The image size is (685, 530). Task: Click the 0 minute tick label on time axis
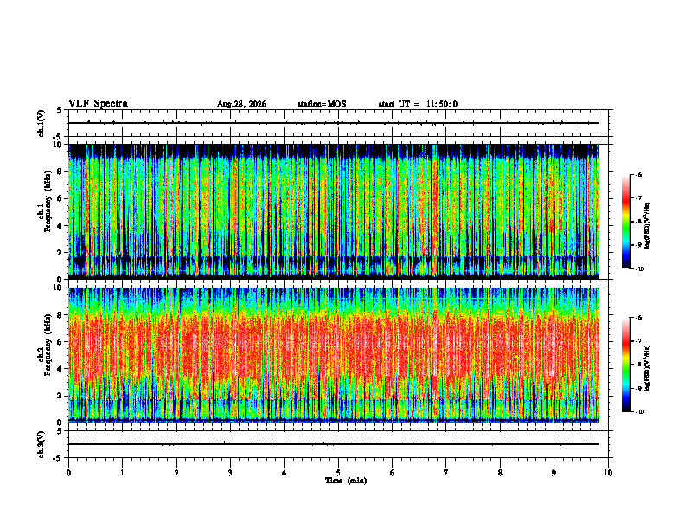68,473
